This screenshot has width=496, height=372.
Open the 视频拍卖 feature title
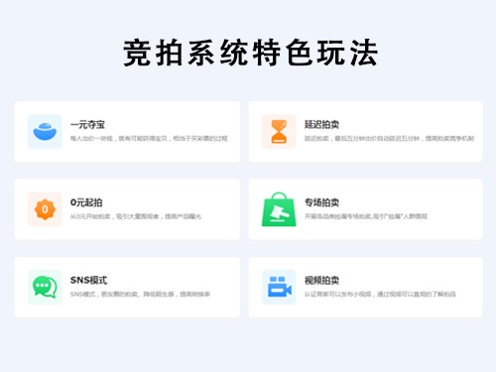point(321,280)
